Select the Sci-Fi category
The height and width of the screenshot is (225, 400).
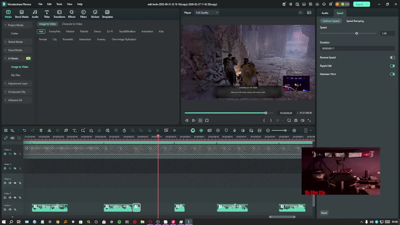(110, 32)
